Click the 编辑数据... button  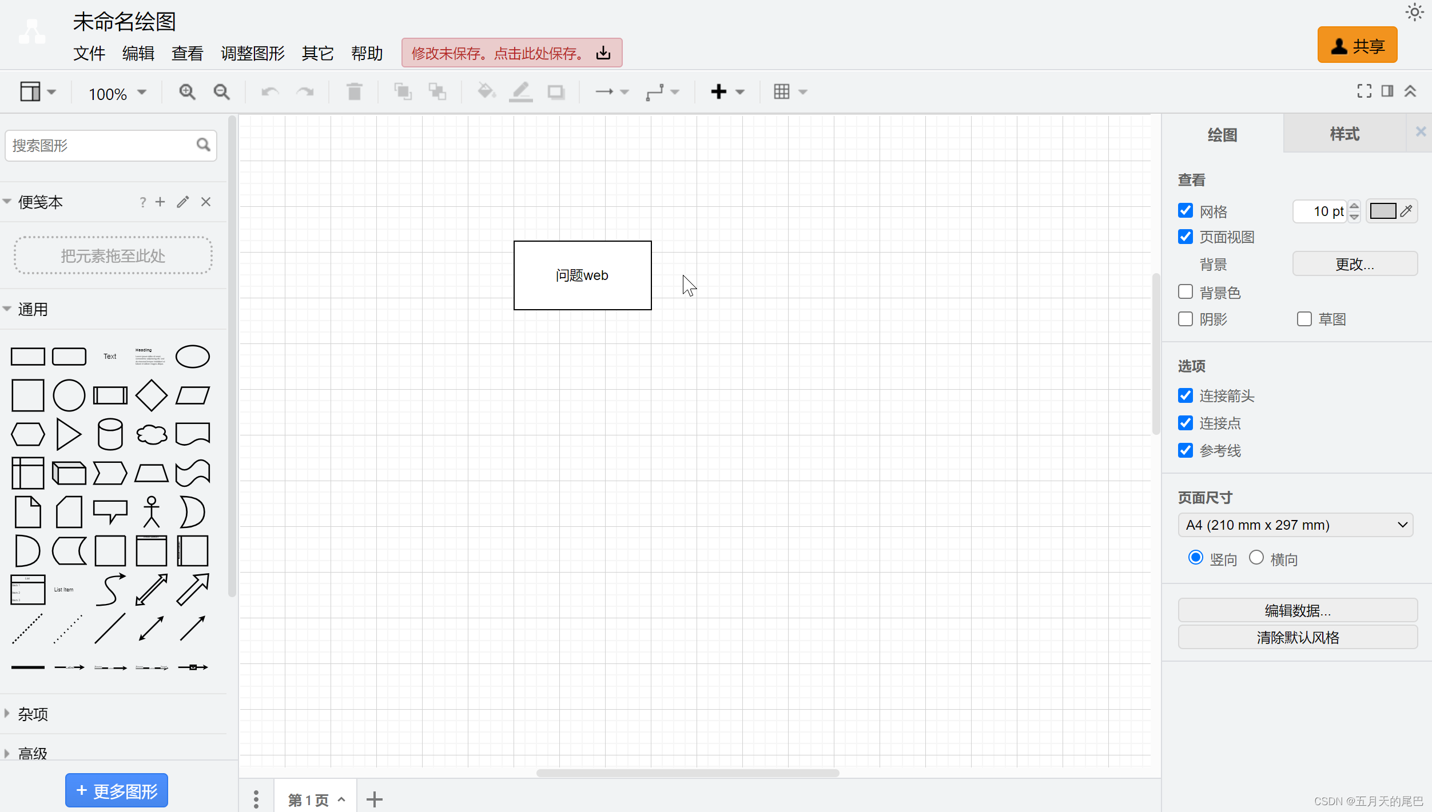(1298, 610)
